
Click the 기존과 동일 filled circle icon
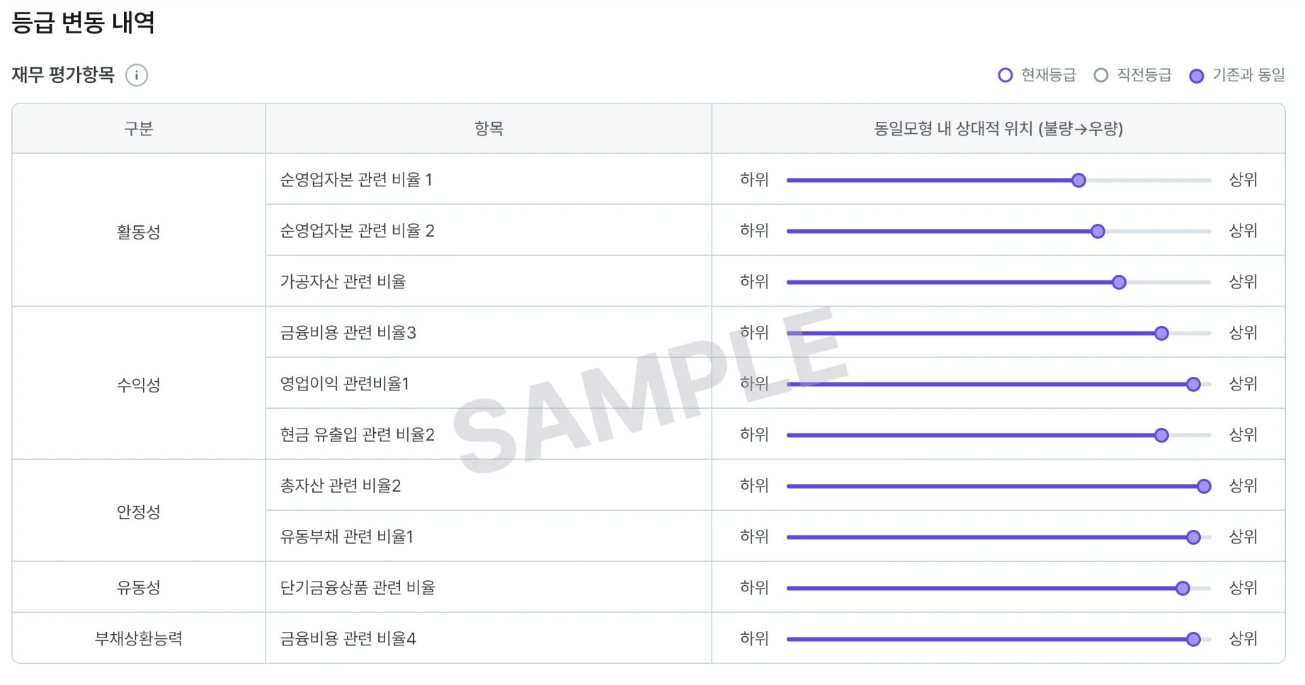[x=1197, y=74]
